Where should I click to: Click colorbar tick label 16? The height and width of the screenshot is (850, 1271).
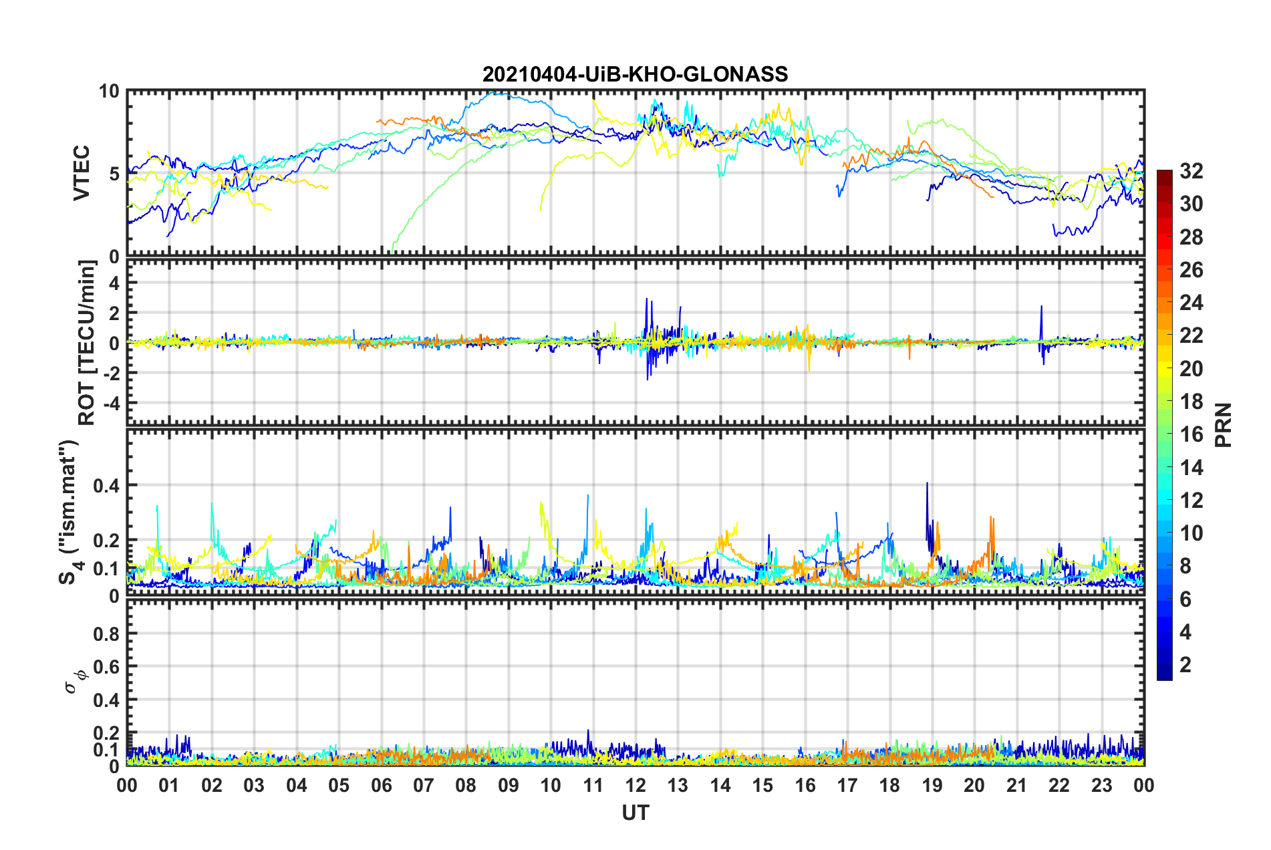tap(1191, 434)
